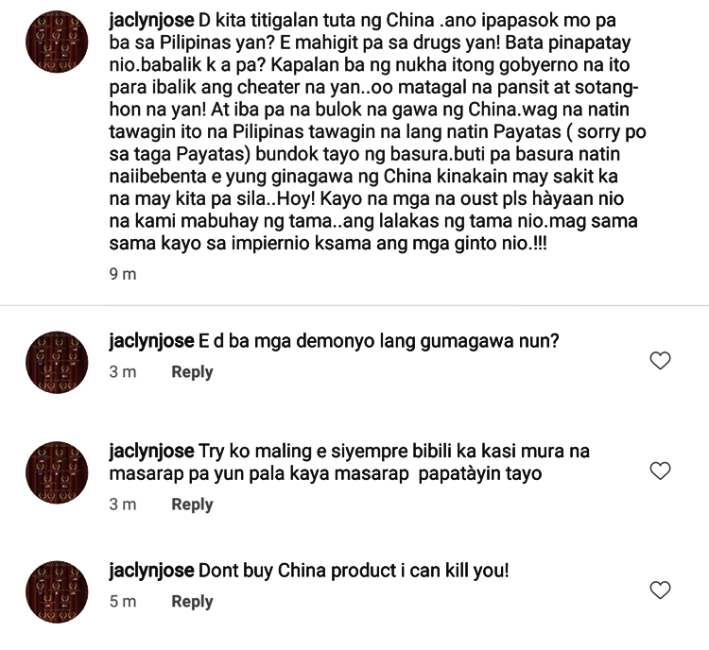Visit jaclynjose link on "Dont buy China" comment
This screenshot has width=709, height=650.
tap(151, 571)
